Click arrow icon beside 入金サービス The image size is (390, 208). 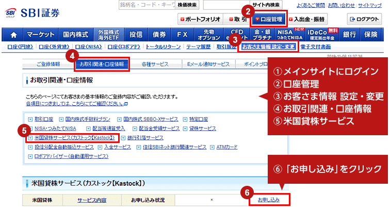click(100, 147)
